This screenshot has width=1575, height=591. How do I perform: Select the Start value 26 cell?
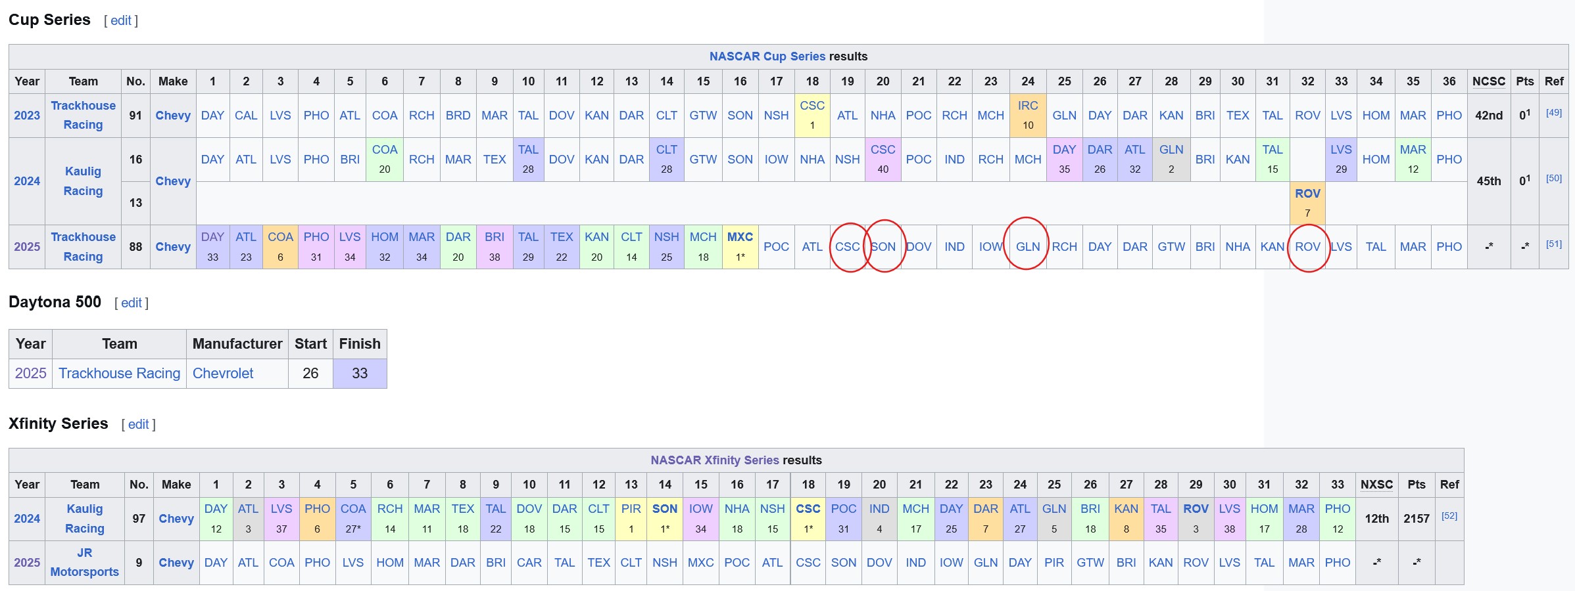(x=310, y=374)
